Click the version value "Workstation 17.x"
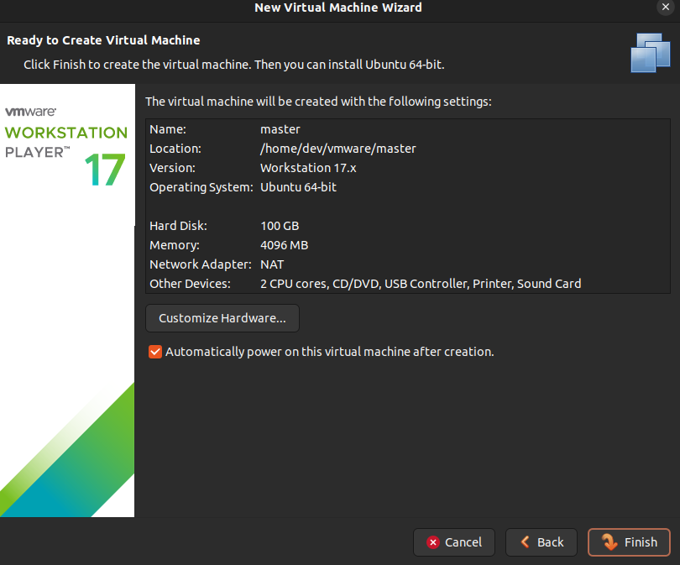The height and width of the screenshot is (565, 680). click(308, 168)
